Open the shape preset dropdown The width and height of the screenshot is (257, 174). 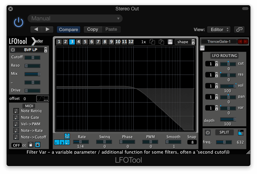(185, 42)
